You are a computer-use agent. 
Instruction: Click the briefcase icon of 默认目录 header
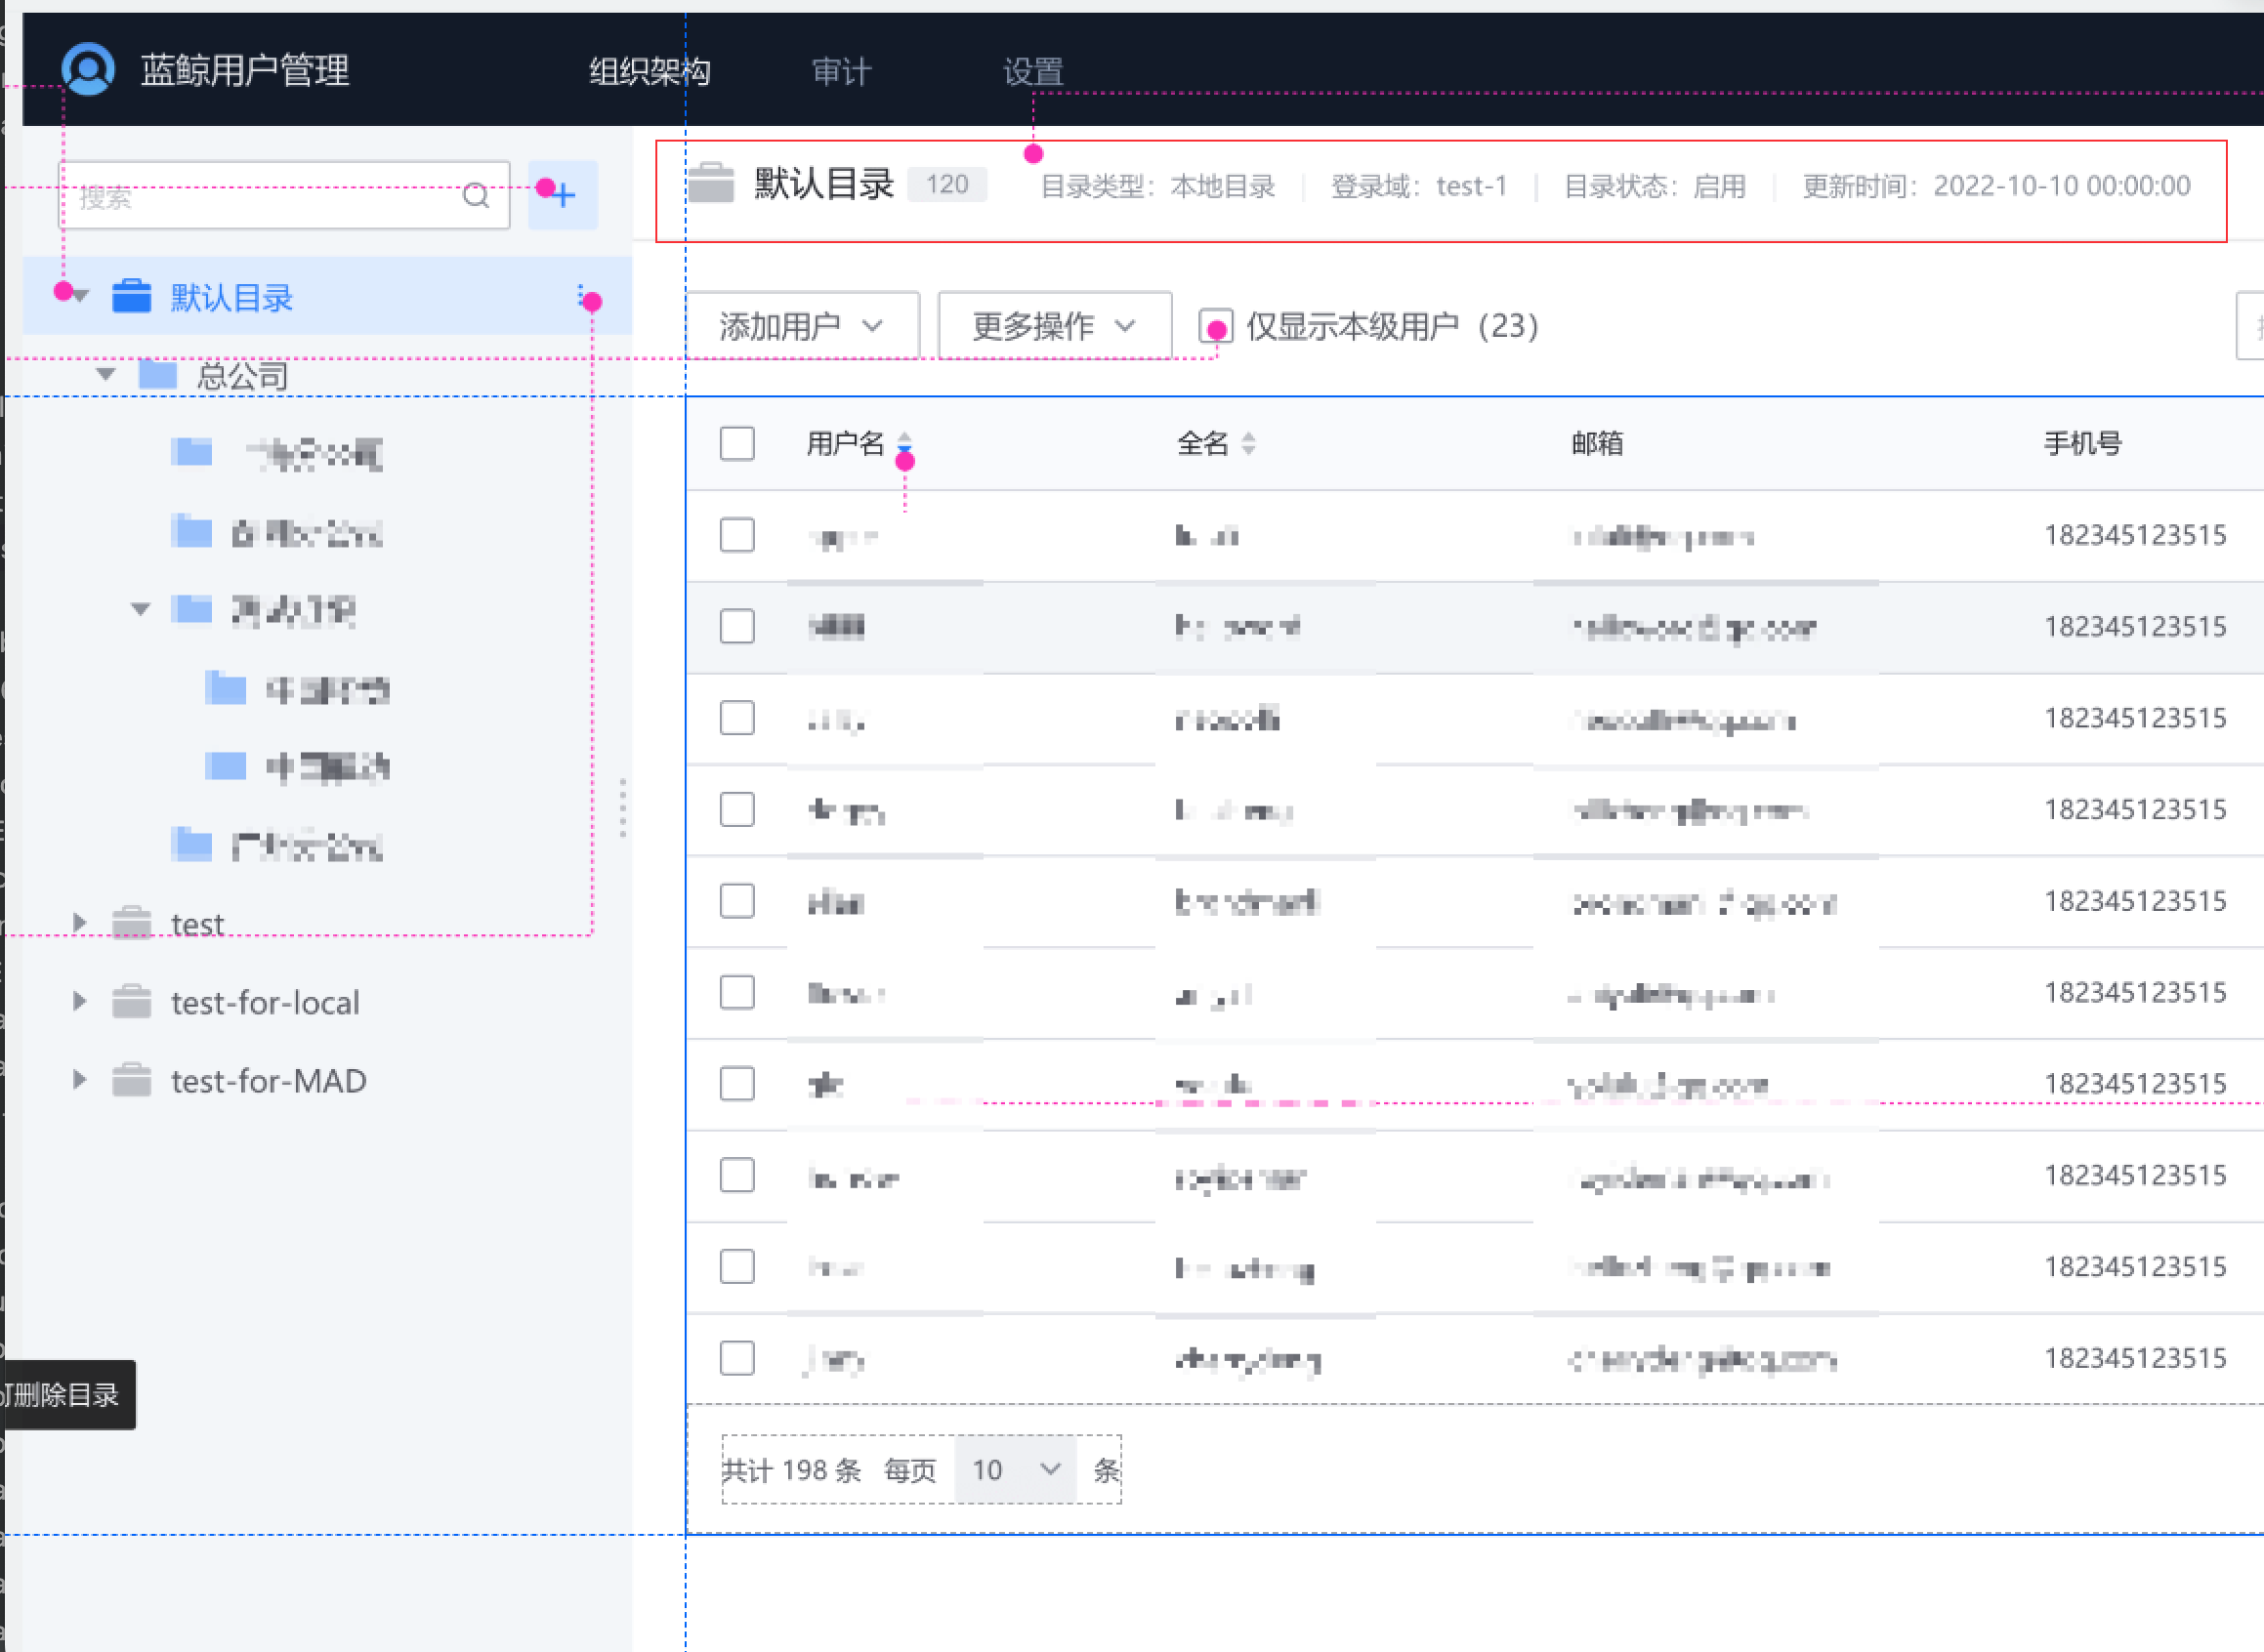[714, 184]
